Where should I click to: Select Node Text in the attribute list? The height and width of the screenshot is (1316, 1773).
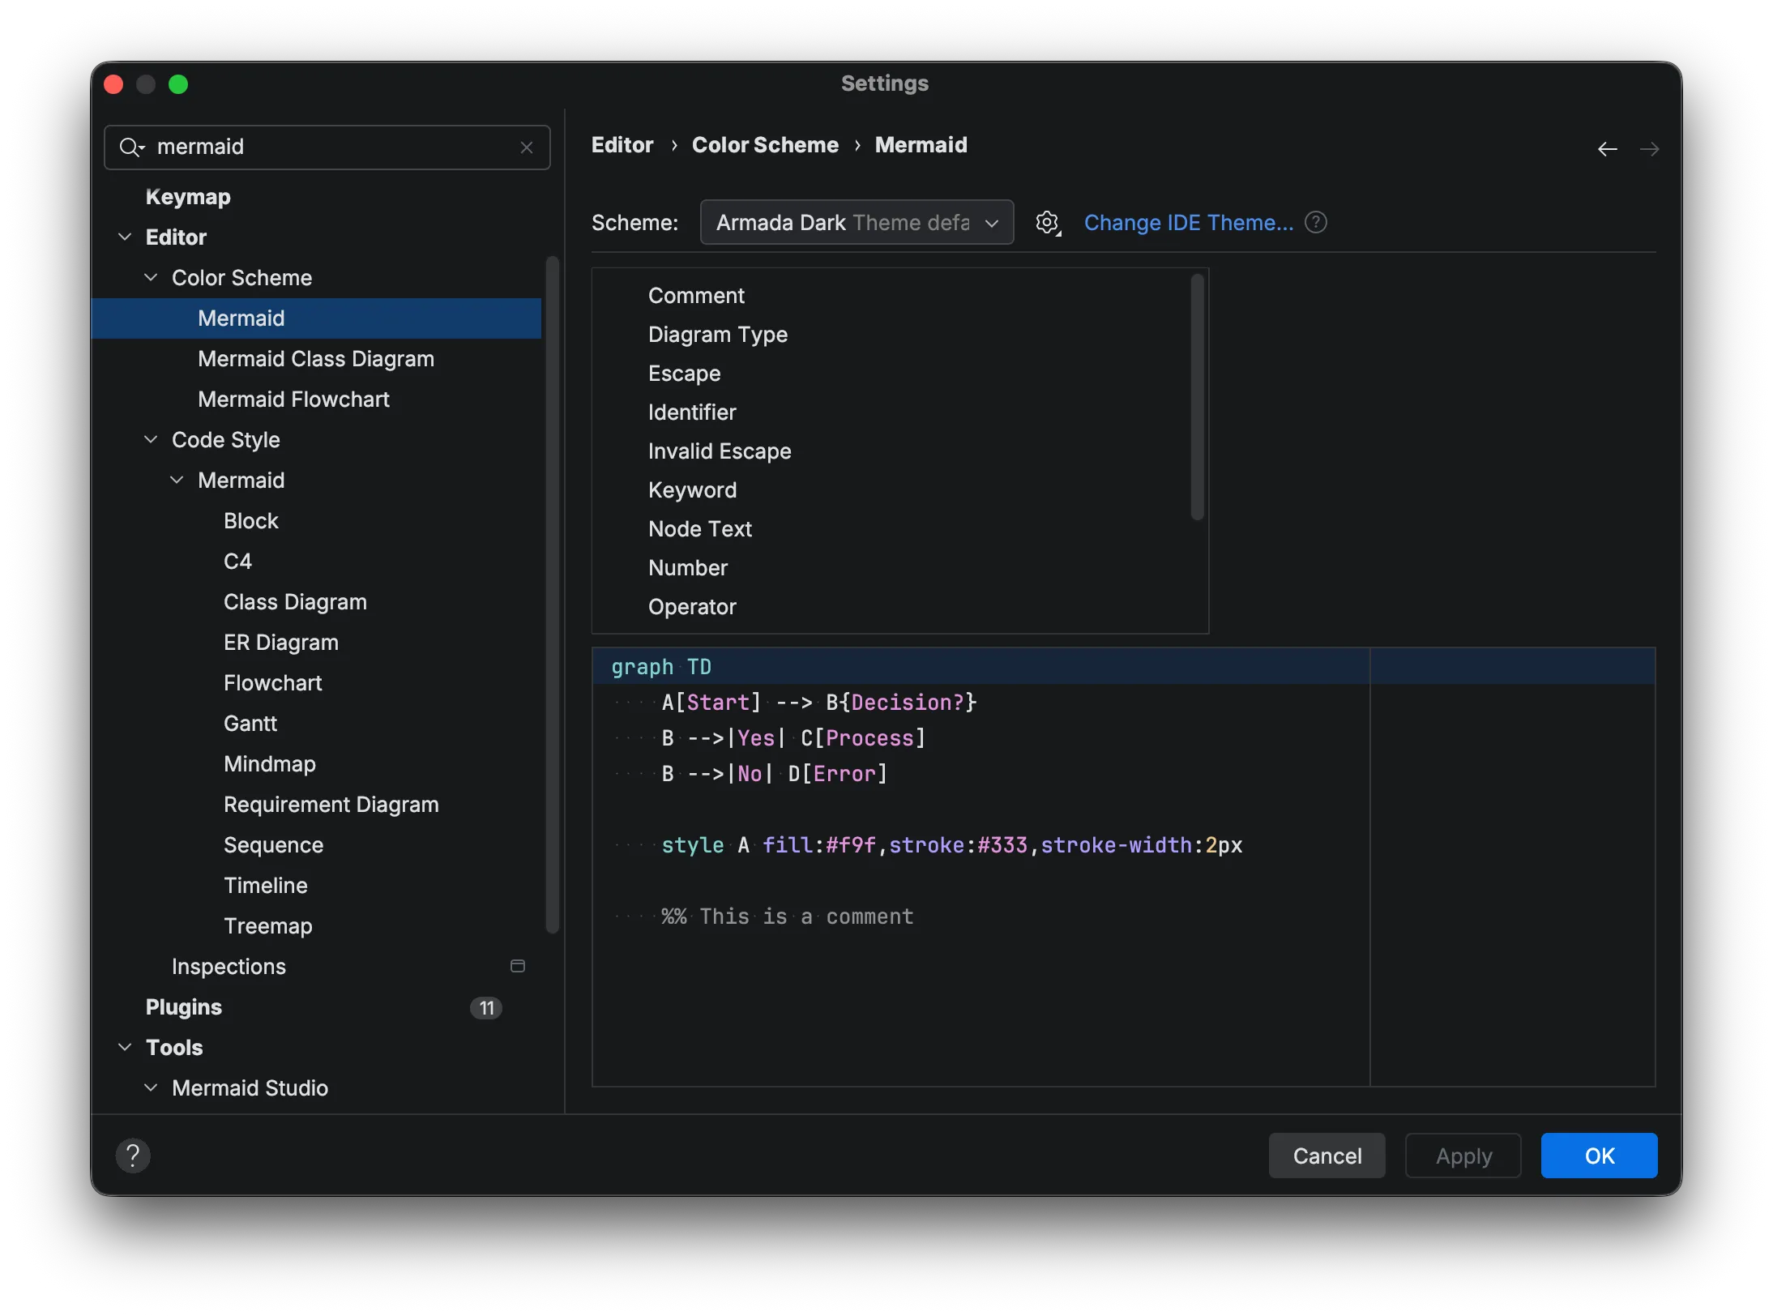click(700, 528)
